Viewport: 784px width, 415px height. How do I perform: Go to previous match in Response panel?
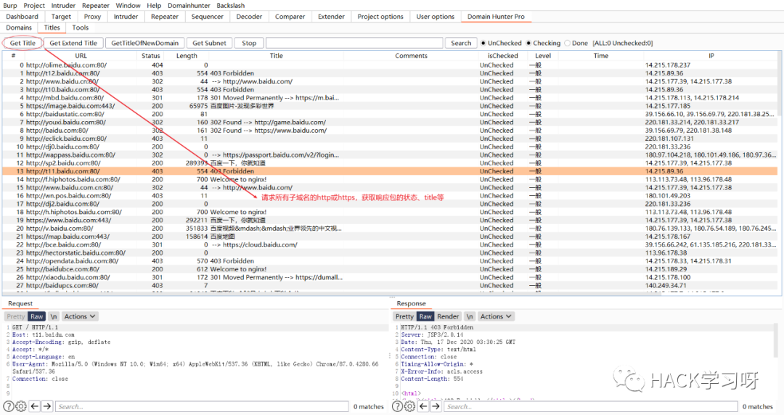423,406
